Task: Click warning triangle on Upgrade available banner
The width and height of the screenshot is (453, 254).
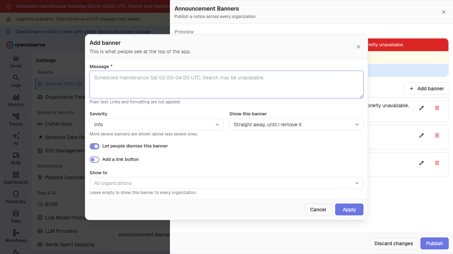Action: click(8, 19)
